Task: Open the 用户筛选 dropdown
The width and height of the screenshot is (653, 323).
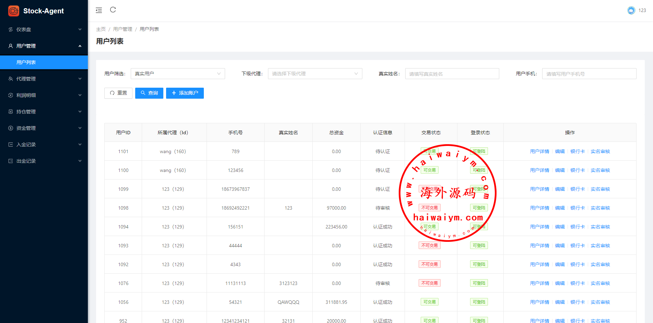Action: pos(178,74)
